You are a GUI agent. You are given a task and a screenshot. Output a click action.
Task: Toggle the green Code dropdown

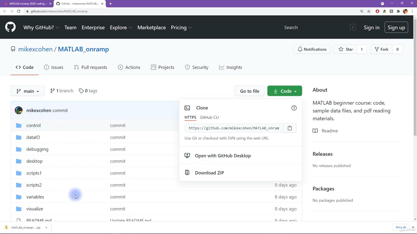(x=285, y=91)
